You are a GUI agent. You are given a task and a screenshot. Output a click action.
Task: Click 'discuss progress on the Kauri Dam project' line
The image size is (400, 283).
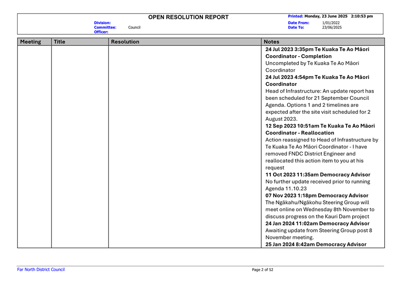click(317, 217)
